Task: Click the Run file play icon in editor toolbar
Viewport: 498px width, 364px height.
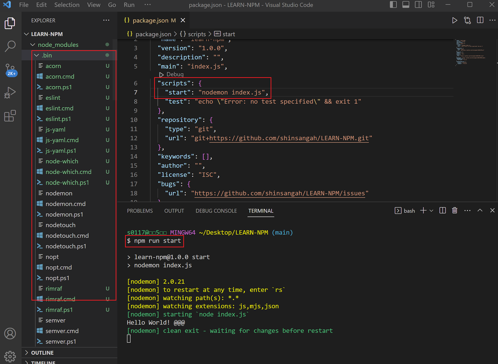Action: (455, 21)
